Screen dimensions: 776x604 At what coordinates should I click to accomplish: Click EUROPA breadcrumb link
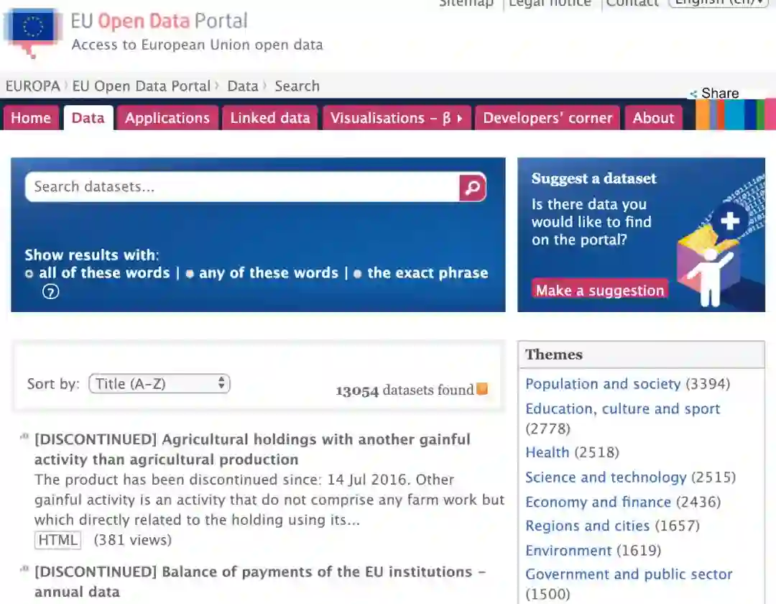[32, 86]
